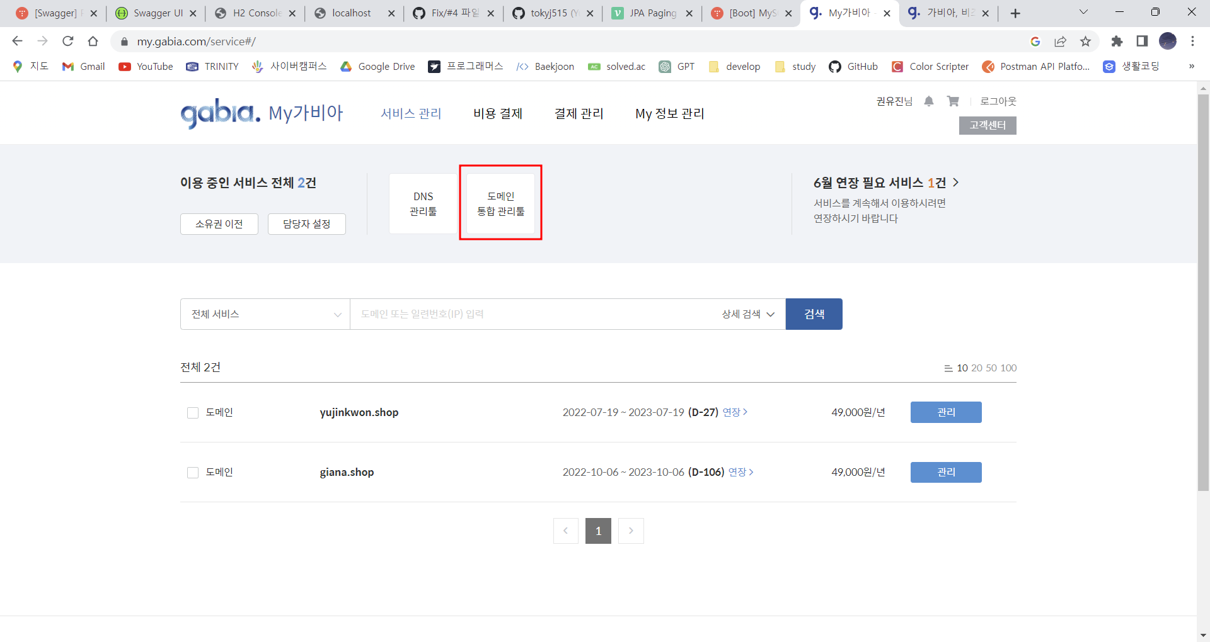Open the 비용 결제 menu
The height and width of the screenshot is (642, 1210).
(x=498, y=113)
